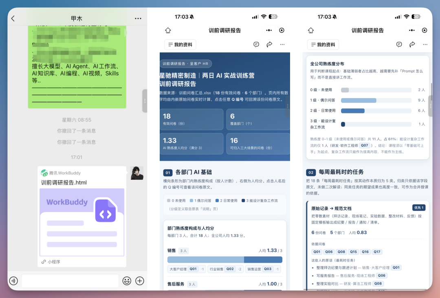This screenshot has width=440, height=298.
Task: Open 我的资料 on the 星驰精密制造 report screen
Action: pos(180,45)
